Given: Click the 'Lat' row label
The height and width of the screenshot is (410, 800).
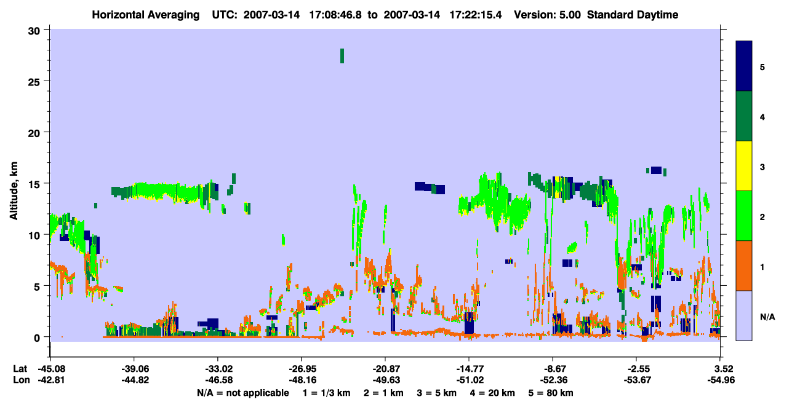Looking at the screenshot, I should [x=20, y=369].
